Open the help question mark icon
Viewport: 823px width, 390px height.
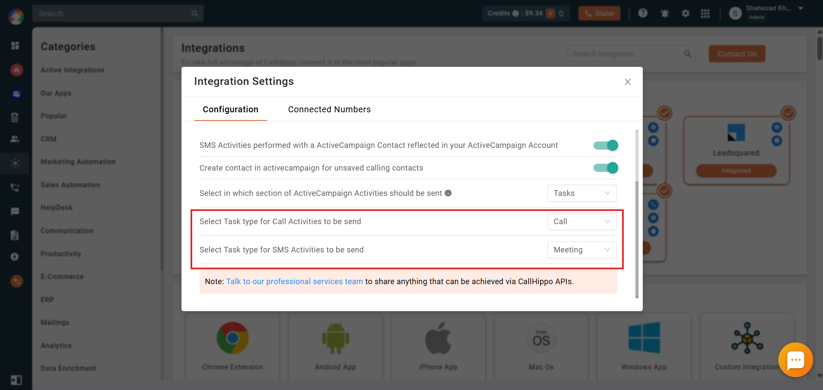tap(642, 13)
